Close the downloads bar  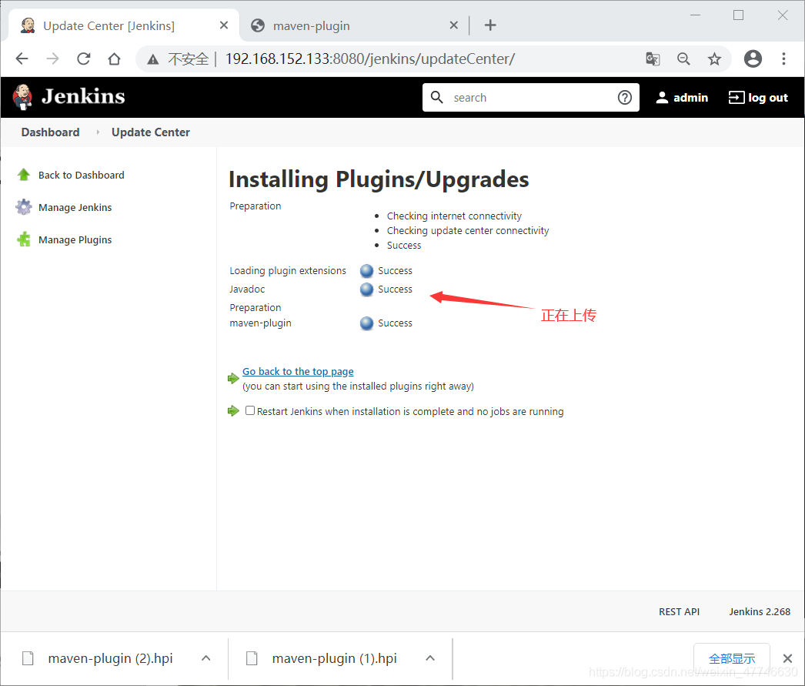coord(787,658)
